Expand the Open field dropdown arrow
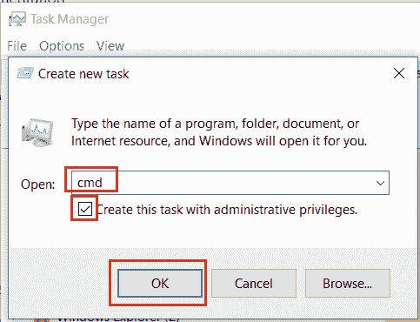Image resolution: width=420 pixels, height=322 pixels. click(x=380, y=183)
